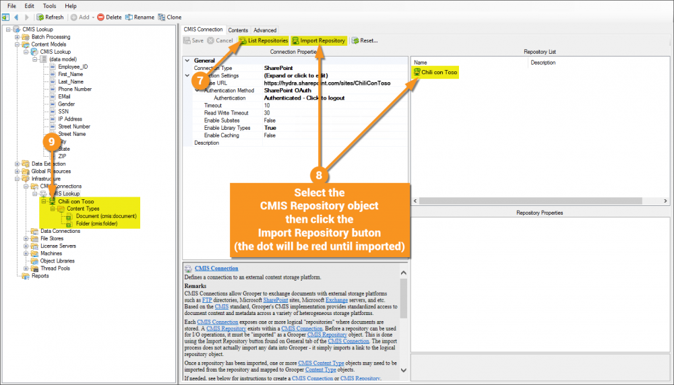Select the (data model) tree node
Viewport: 674px width, 385px height.
(x=63, y=59)
